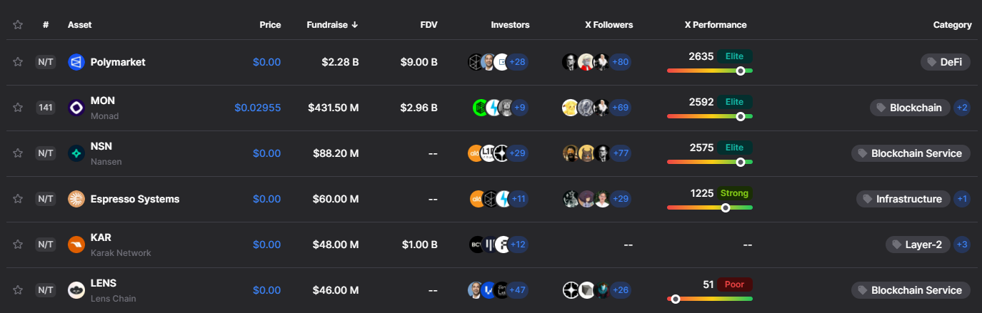This screenshot has width=982, height=313.
Task: Click the Polymarket X performance score bar
Action: point(709,71)
